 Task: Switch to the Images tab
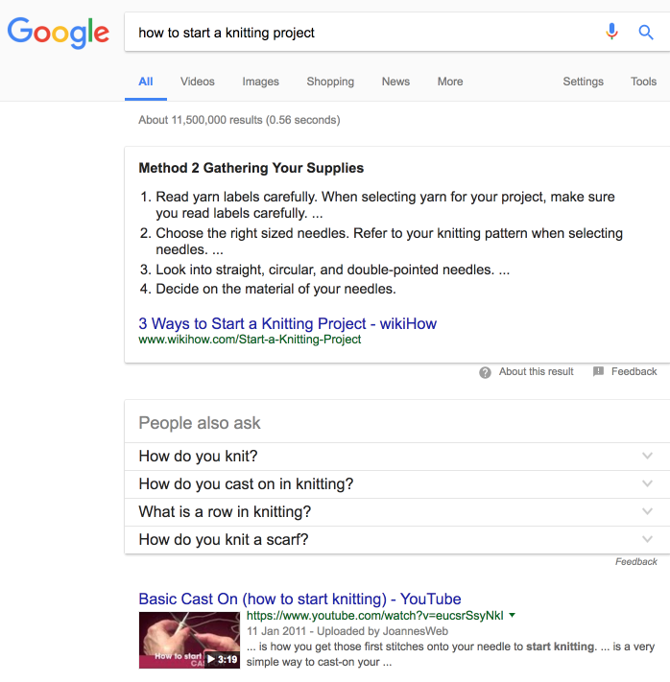click(x=260, y=82)
